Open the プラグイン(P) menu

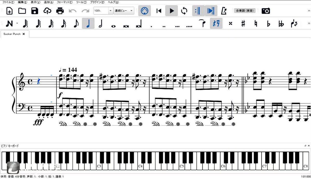tap(97, 2)
